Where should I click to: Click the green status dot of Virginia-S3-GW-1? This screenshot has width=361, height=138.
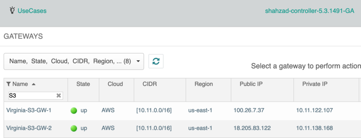tap(74, 111)
